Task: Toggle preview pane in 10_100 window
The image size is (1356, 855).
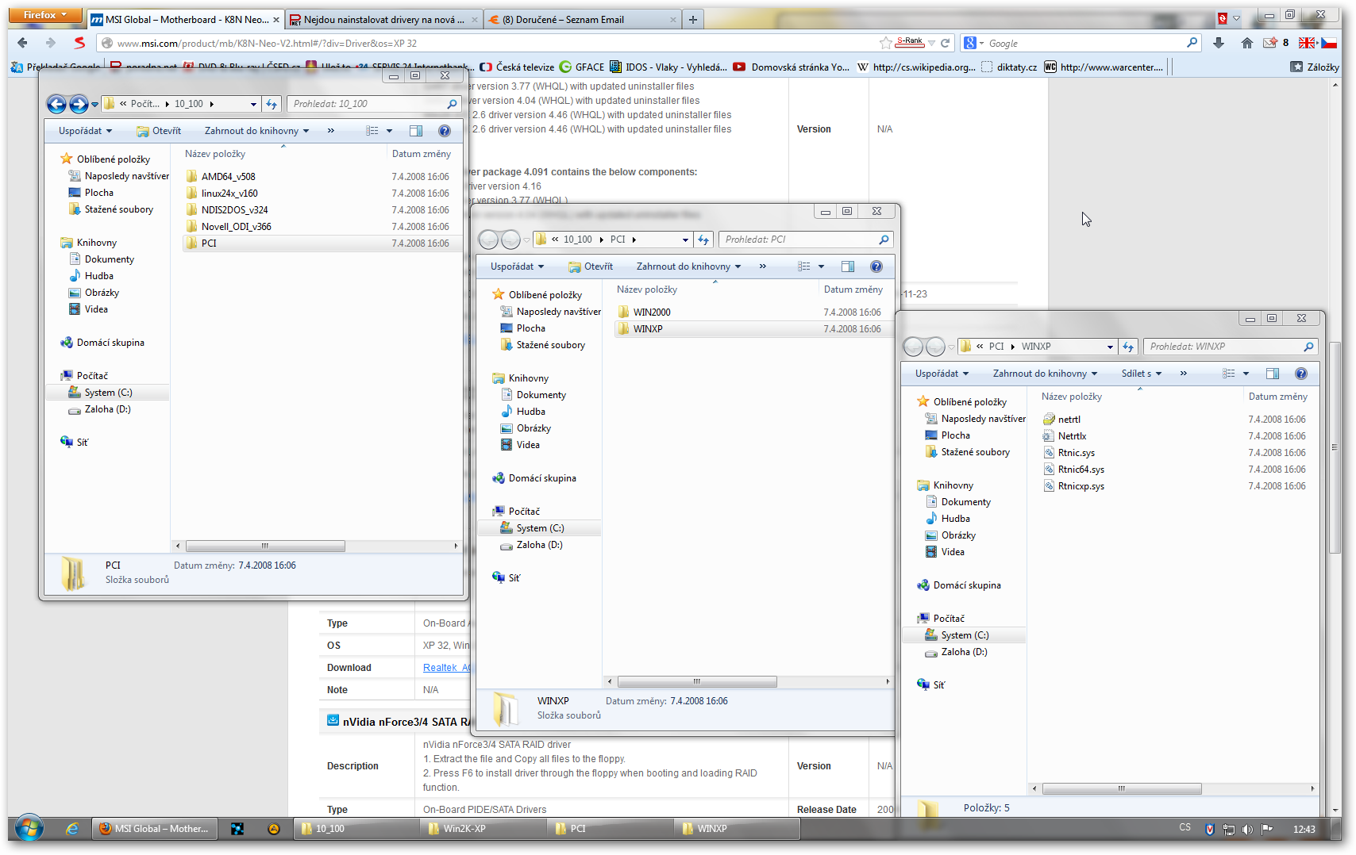Action: [x=416, y=131]
